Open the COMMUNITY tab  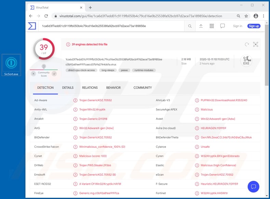point(143,88)
